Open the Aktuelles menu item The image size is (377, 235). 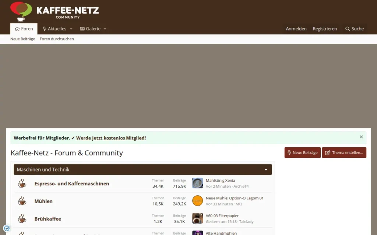coord(54,29)
